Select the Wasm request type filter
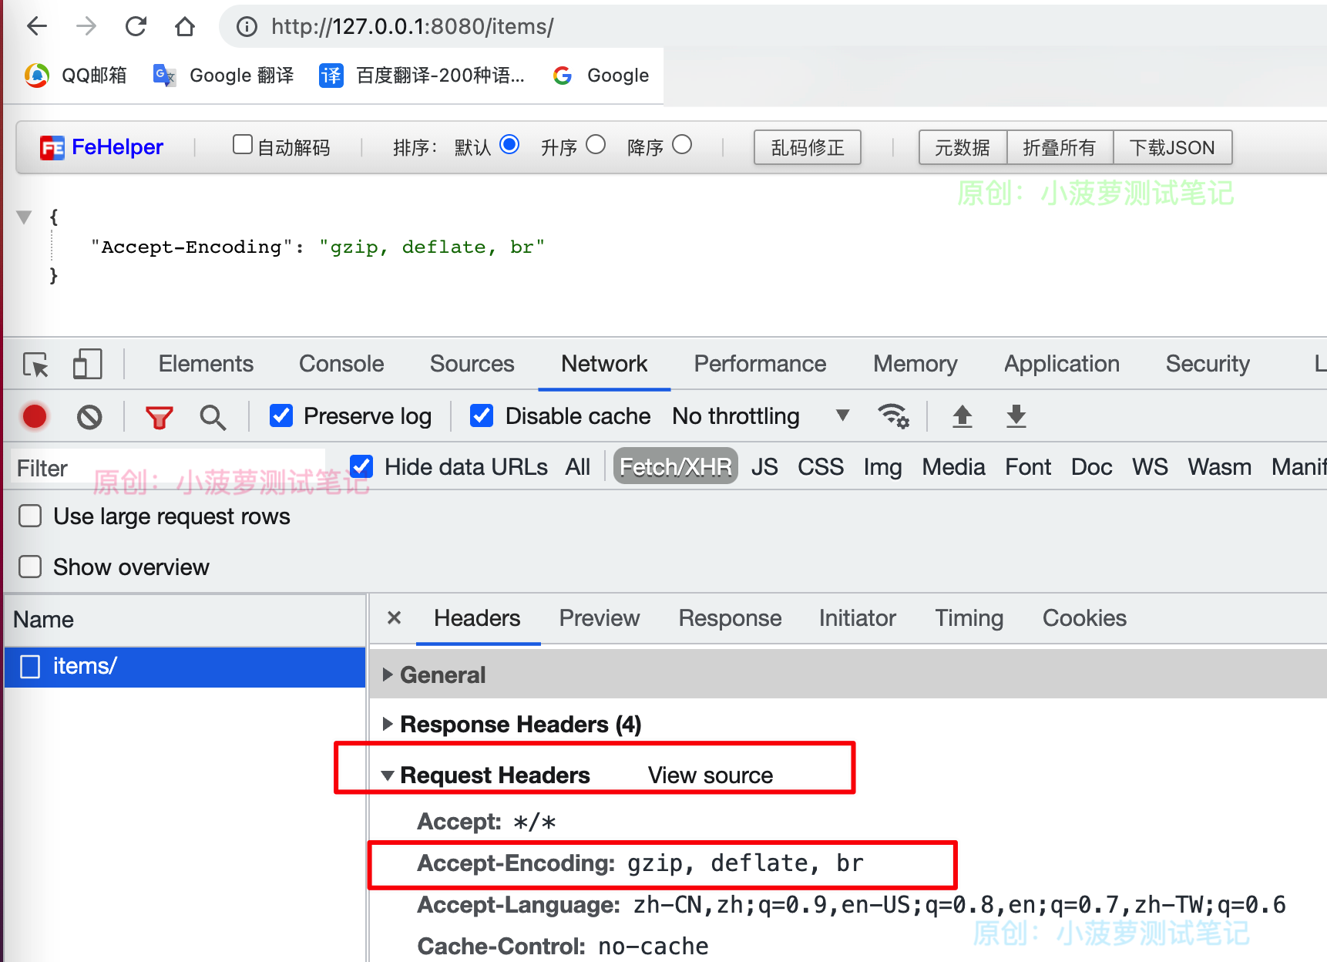Image resolution: width=1327 pixels, height=962 pixels. tap(1219, 467)
